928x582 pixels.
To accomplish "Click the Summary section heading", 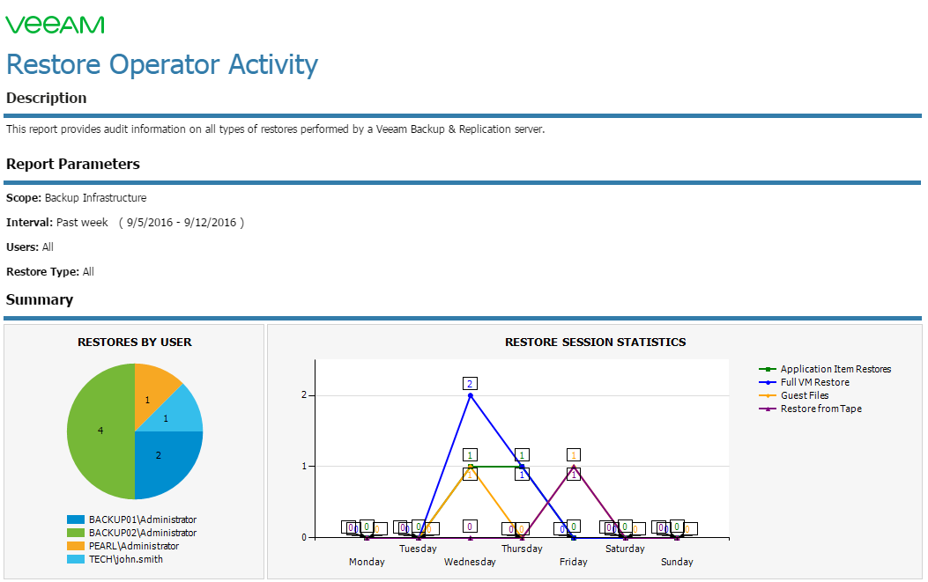I will [x=40, y=300].
